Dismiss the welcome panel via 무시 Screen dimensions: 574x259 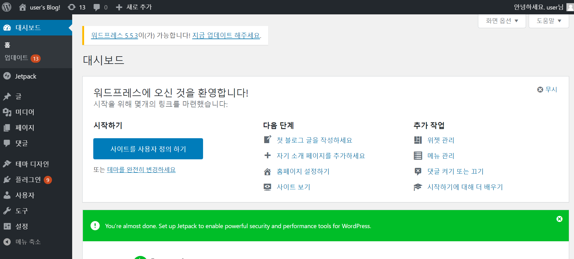[x=547, y=89]
